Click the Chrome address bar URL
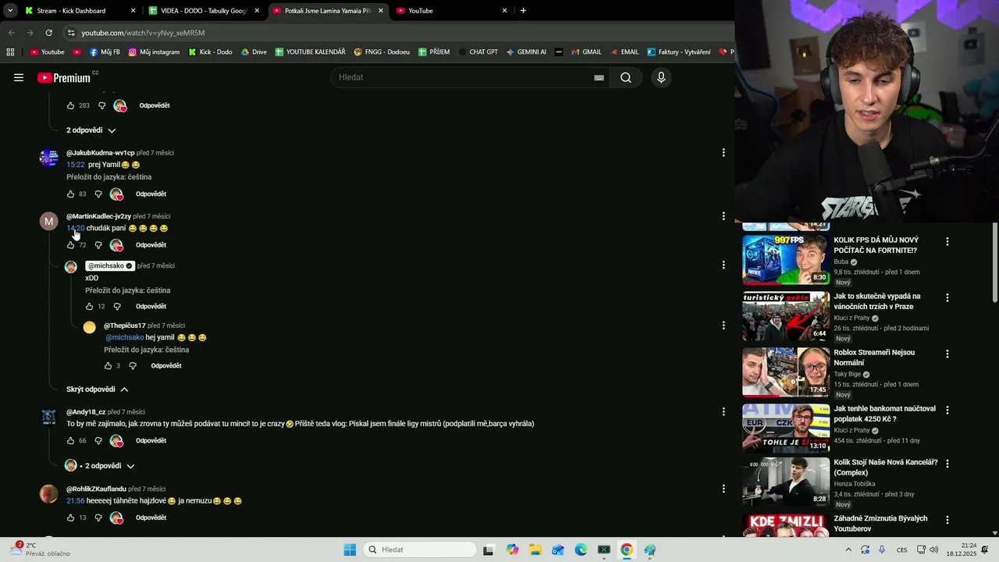Viewport: 999px width, 562px height. point(143,33)
